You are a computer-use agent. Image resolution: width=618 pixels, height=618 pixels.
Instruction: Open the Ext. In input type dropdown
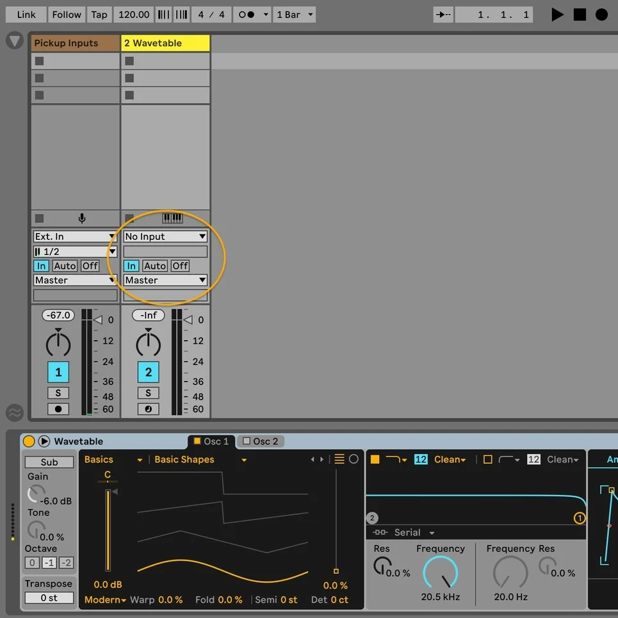tap(75, 236)
